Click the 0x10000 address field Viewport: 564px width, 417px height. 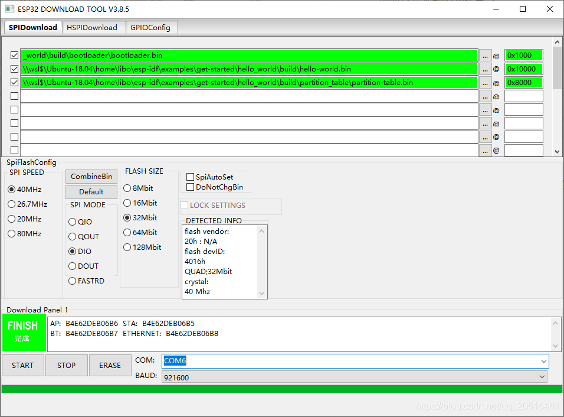coord(523,69)
